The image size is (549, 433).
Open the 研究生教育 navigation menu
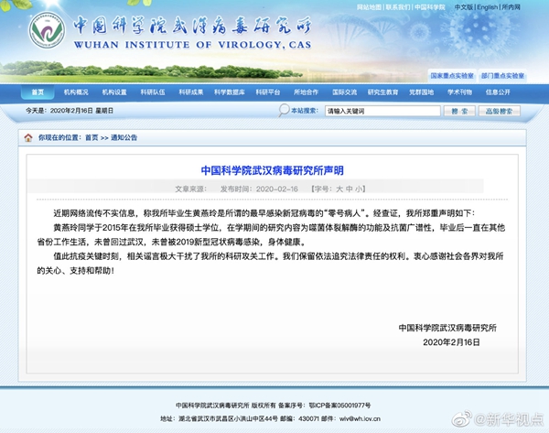[x=382, y=92]
